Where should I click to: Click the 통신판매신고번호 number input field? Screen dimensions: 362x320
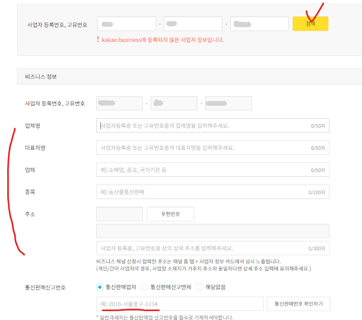tap(179, 303)
